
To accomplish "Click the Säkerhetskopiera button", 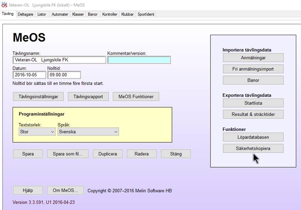I will (253, 148).
